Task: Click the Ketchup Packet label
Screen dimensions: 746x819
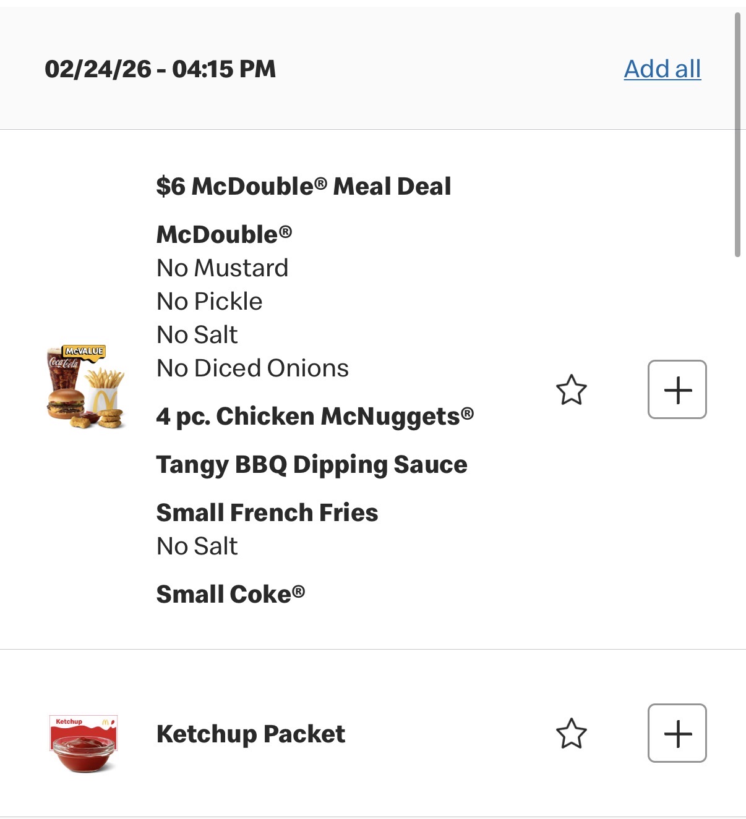Action: click(x=251, y=734)
